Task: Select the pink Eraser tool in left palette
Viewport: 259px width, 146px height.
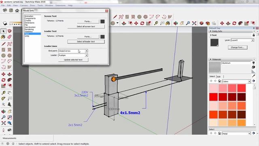Action: click(10, 37)
